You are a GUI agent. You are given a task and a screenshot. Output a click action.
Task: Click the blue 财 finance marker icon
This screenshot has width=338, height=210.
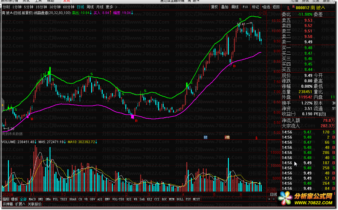click(205, 137)
